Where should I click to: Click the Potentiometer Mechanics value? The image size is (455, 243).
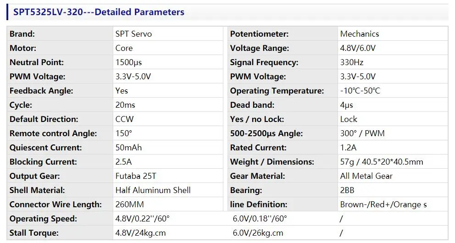pos(360,34)
